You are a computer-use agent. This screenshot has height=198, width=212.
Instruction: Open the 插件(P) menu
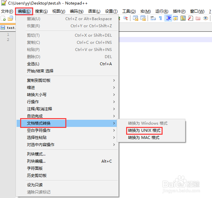click(x=179, y=11)
